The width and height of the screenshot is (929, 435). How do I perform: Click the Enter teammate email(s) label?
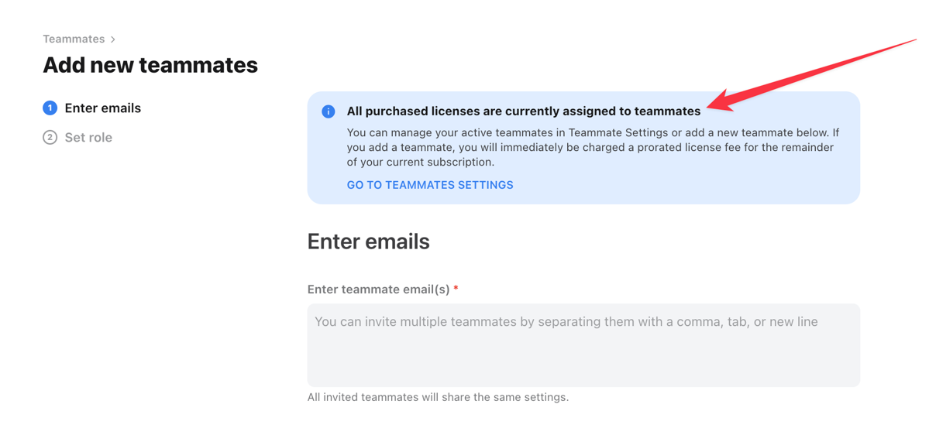pos(379,290)
